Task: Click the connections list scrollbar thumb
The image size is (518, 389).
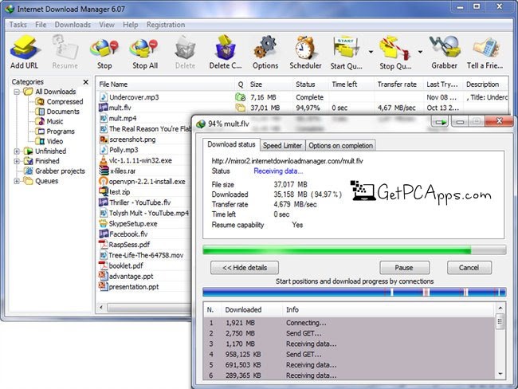Action: (500, 321)
